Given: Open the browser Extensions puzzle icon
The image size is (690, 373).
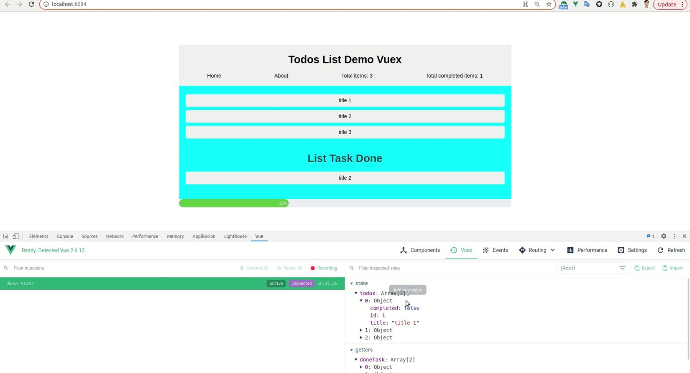Looking at the screenshot, I should (x=634, y=4).
